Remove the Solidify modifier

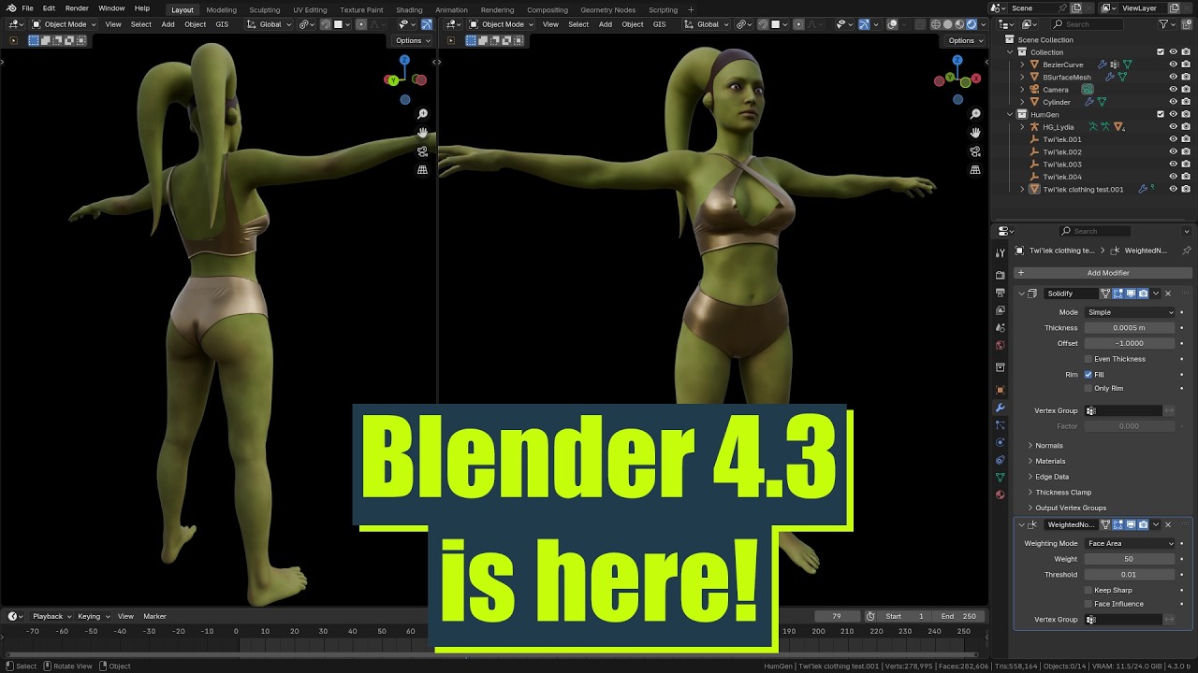tap(1168, 294)
